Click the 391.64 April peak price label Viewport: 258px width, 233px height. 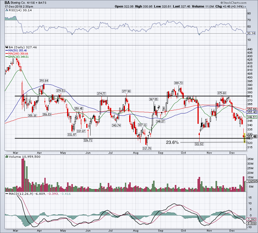point(44,81)
